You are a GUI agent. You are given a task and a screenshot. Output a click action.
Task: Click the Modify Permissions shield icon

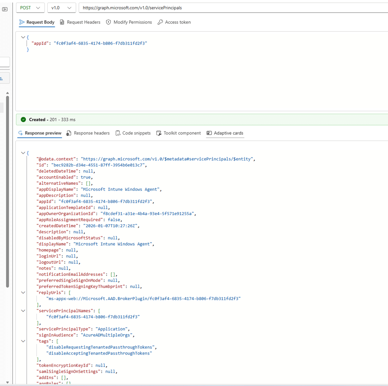pyautogui.click(x=108, y=22)
